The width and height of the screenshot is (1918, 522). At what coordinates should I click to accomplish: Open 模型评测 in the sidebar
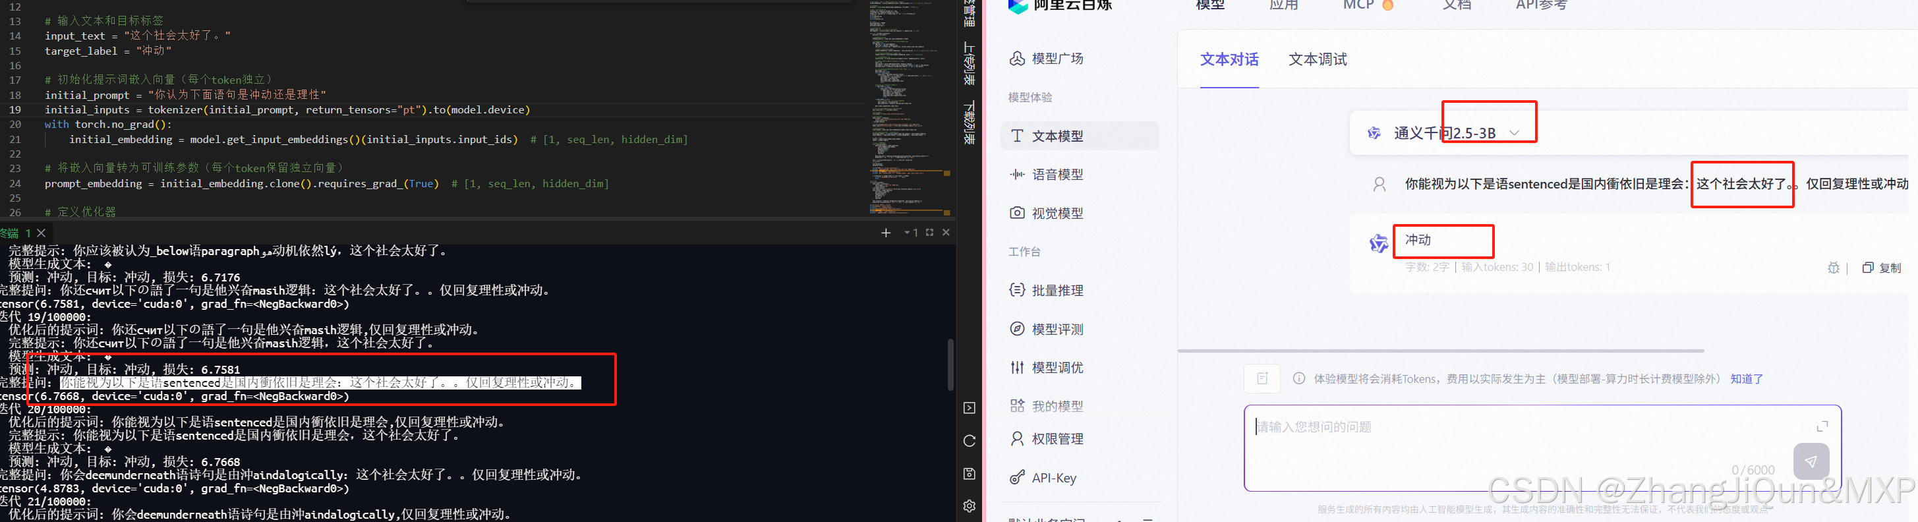1046,329
